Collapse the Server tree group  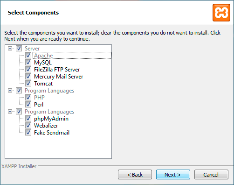[x=10, y=49]
